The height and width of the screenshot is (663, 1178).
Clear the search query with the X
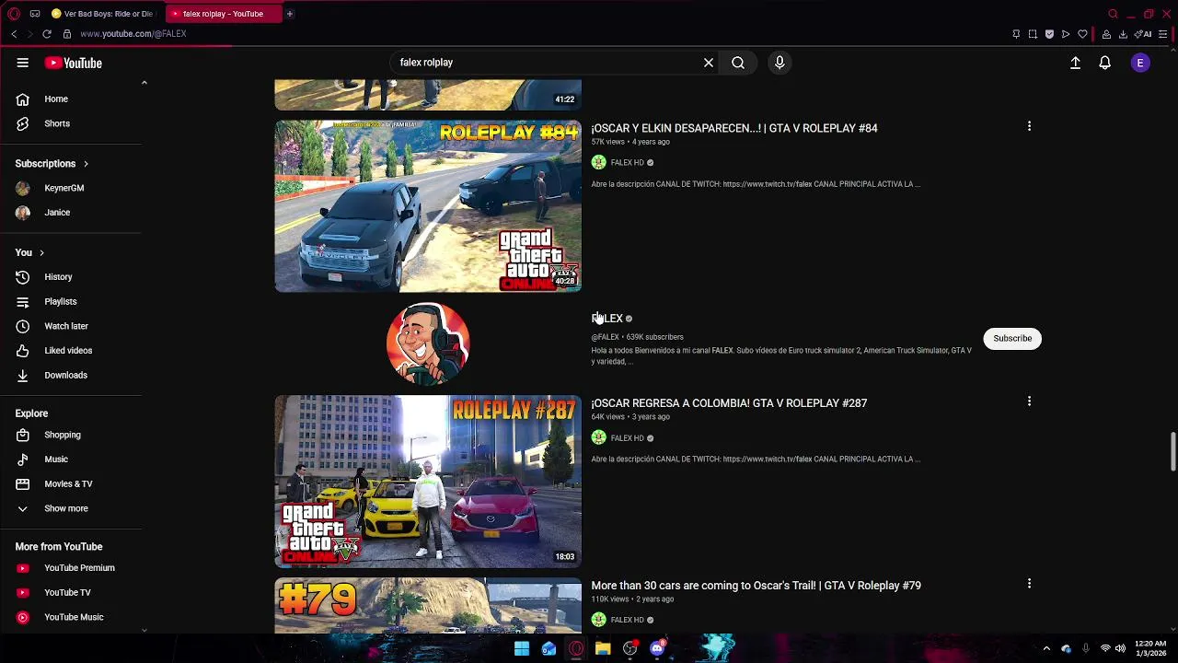coord(709,63)
